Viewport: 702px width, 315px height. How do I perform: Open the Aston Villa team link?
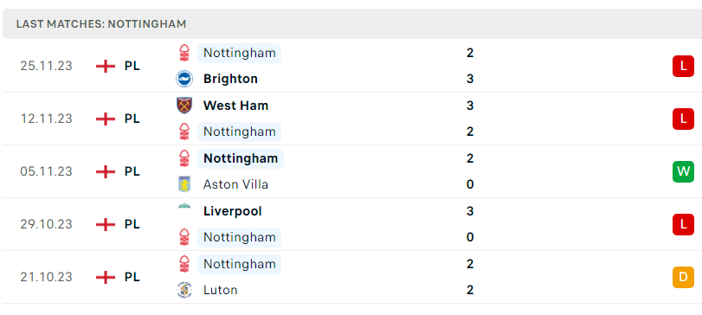point(235,184)
